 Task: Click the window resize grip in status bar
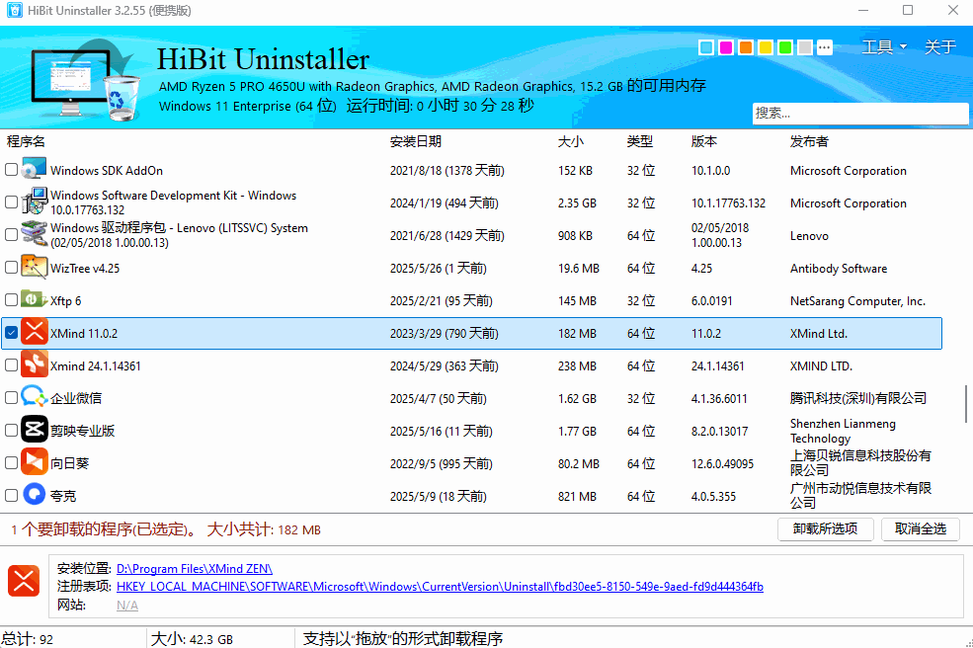pos(968,643)
